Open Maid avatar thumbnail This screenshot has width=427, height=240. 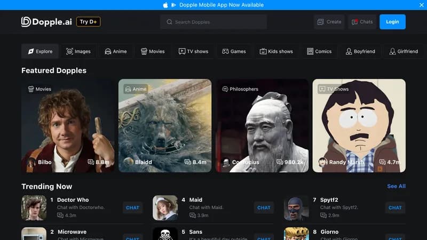point(165,208)
